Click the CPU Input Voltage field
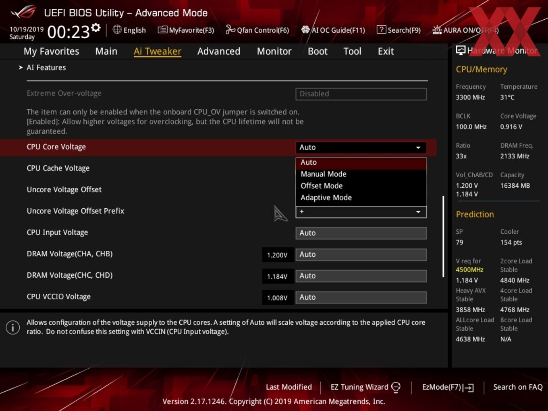The height and width of the screenshot is (411, 548). (361, 233)
